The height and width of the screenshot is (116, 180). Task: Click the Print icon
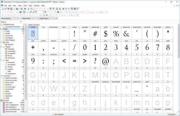pos(21,9)
